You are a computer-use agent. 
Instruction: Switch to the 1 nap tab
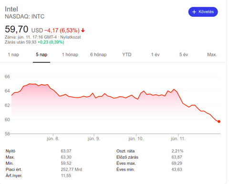[x=13, y=54]
